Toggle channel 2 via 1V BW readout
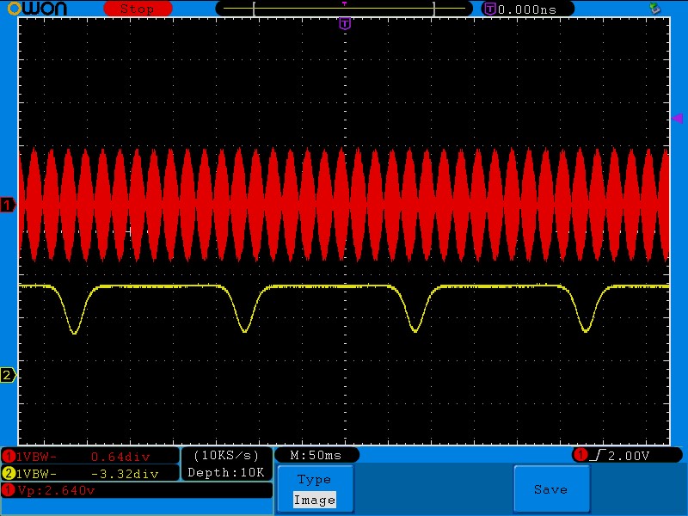 coord(89,473)
